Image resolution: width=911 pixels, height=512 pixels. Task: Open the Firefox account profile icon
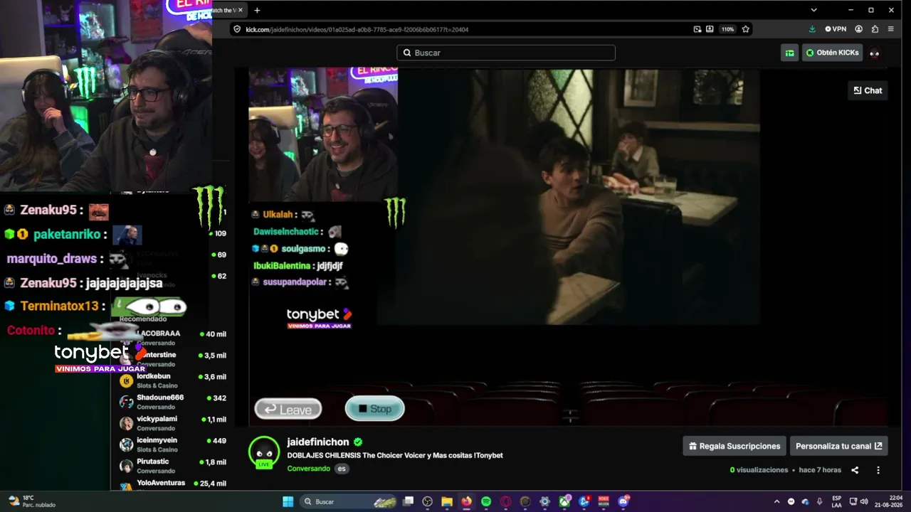[859, 29]
